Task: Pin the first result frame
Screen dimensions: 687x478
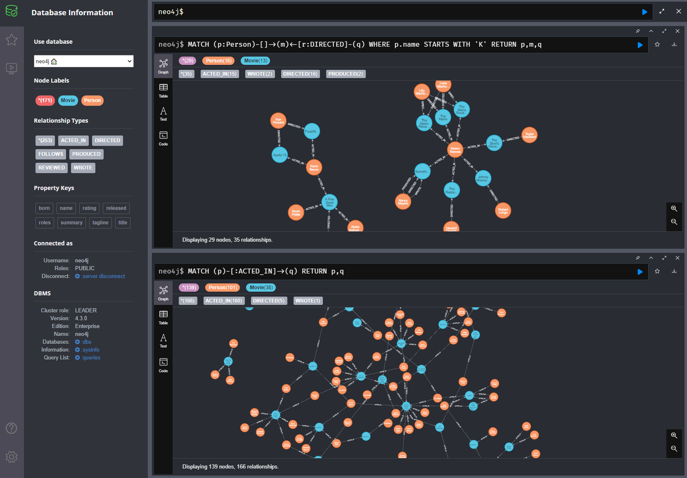Action: 638,31
